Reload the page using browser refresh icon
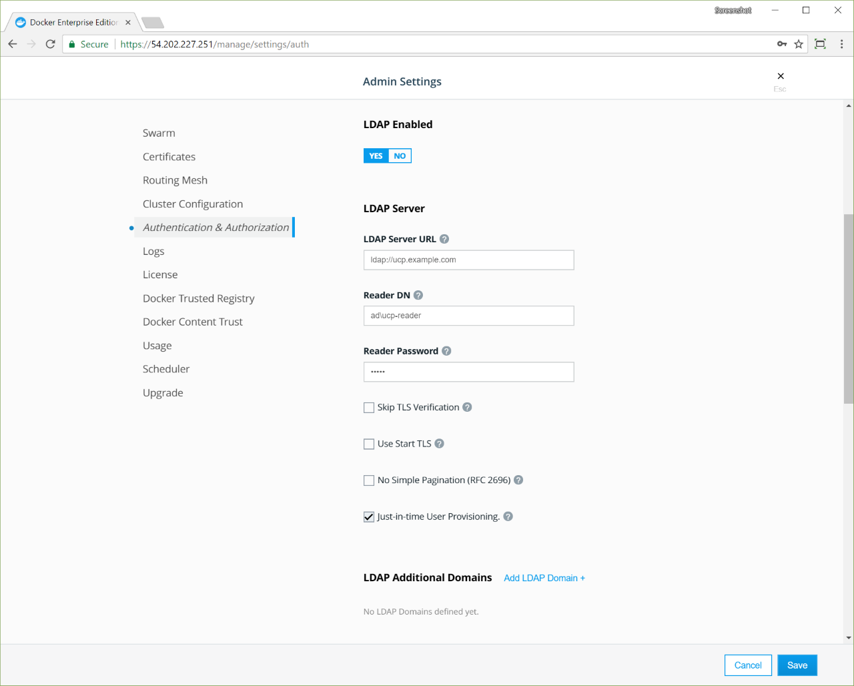 tap(50, 44)
